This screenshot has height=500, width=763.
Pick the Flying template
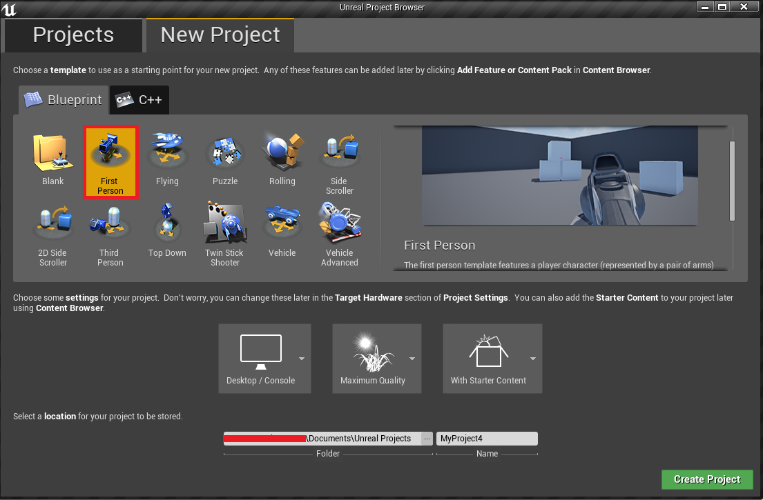[167, 161]
